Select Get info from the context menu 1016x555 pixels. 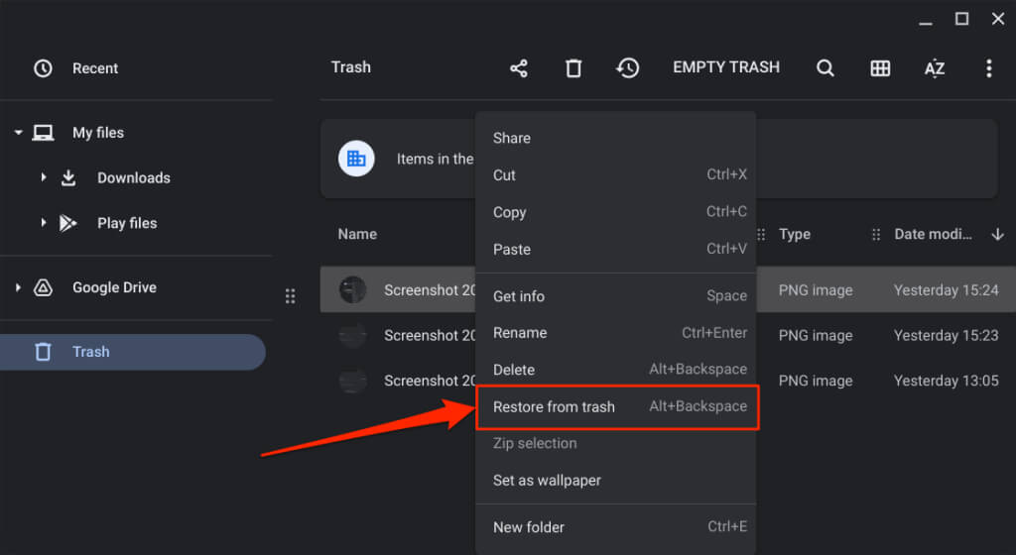[519, 295]
